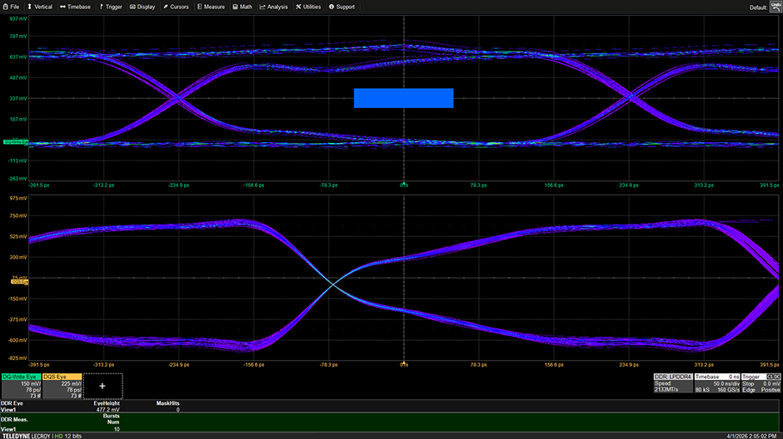Click the Undo button

[x=776, y=6]
